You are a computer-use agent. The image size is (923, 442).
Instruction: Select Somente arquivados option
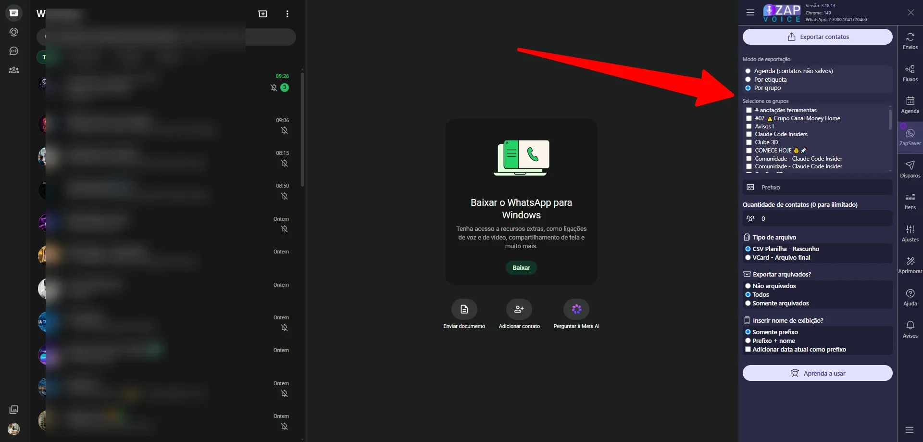pyautogui.click(x=748, y=303)
